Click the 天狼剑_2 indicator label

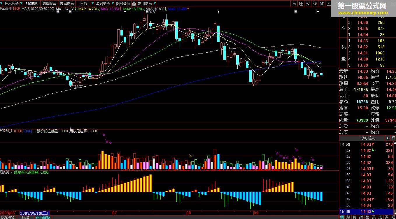coord(6,172)
